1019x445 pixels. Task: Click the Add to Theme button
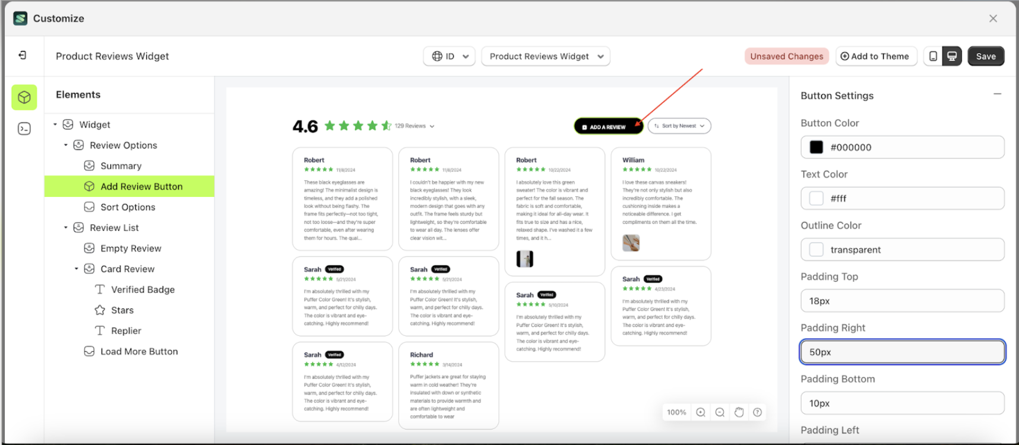click(876, 56)
